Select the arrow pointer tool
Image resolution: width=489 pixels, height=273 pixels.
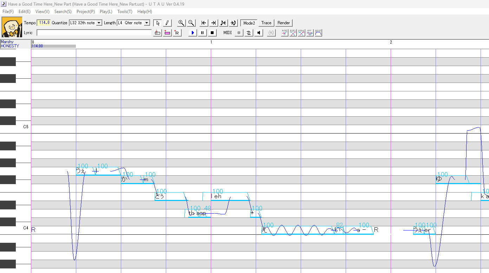coord(158,23)
